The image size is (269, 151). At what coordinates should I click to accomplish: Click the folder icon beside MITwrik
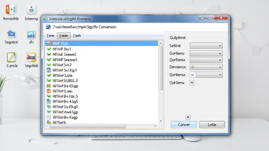click(x=49, y=122)
